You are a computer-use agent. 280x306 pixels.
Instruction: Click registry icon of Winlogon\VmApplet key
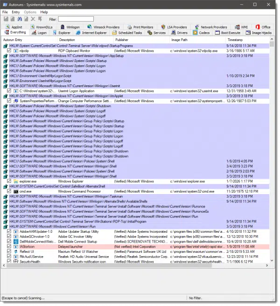[x=6, y=96]
